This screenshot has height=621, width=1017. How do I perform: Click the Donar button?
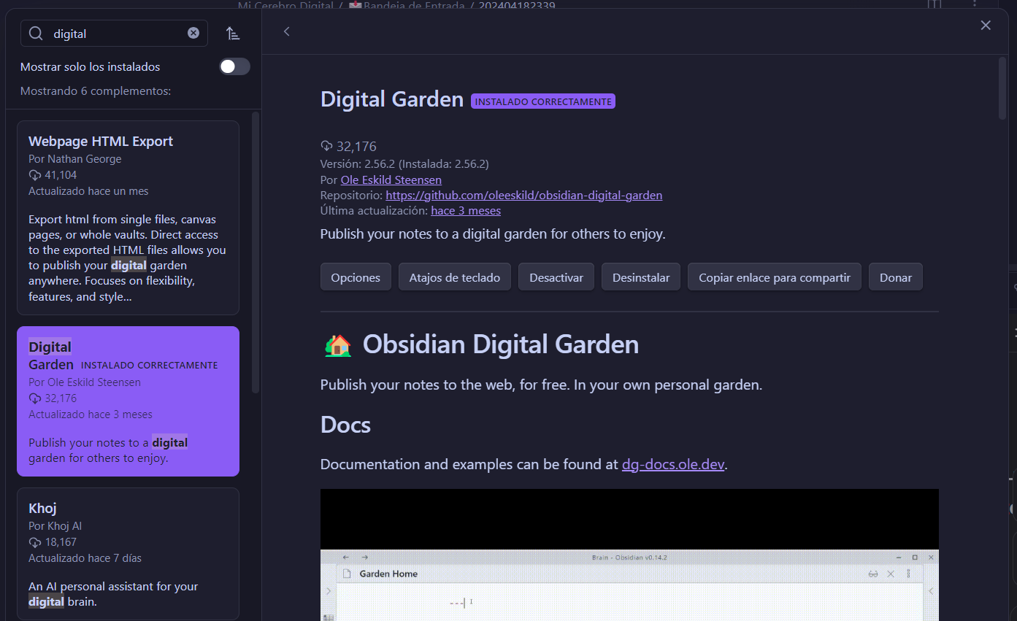(x=896, y=277)
